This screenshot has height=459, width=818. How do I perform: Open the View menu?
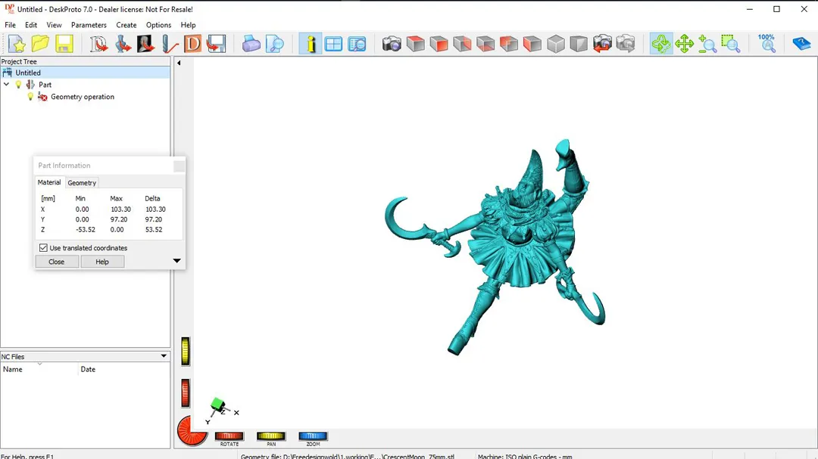click(54, 25)
